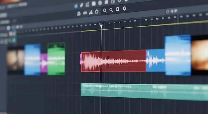Click the round circle icon in upper toolbar

(x=100, y=3)
